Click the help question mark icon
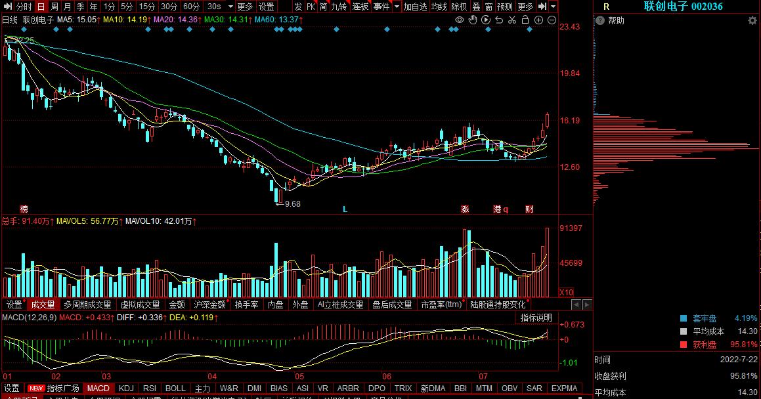 (x=600, y=20)
